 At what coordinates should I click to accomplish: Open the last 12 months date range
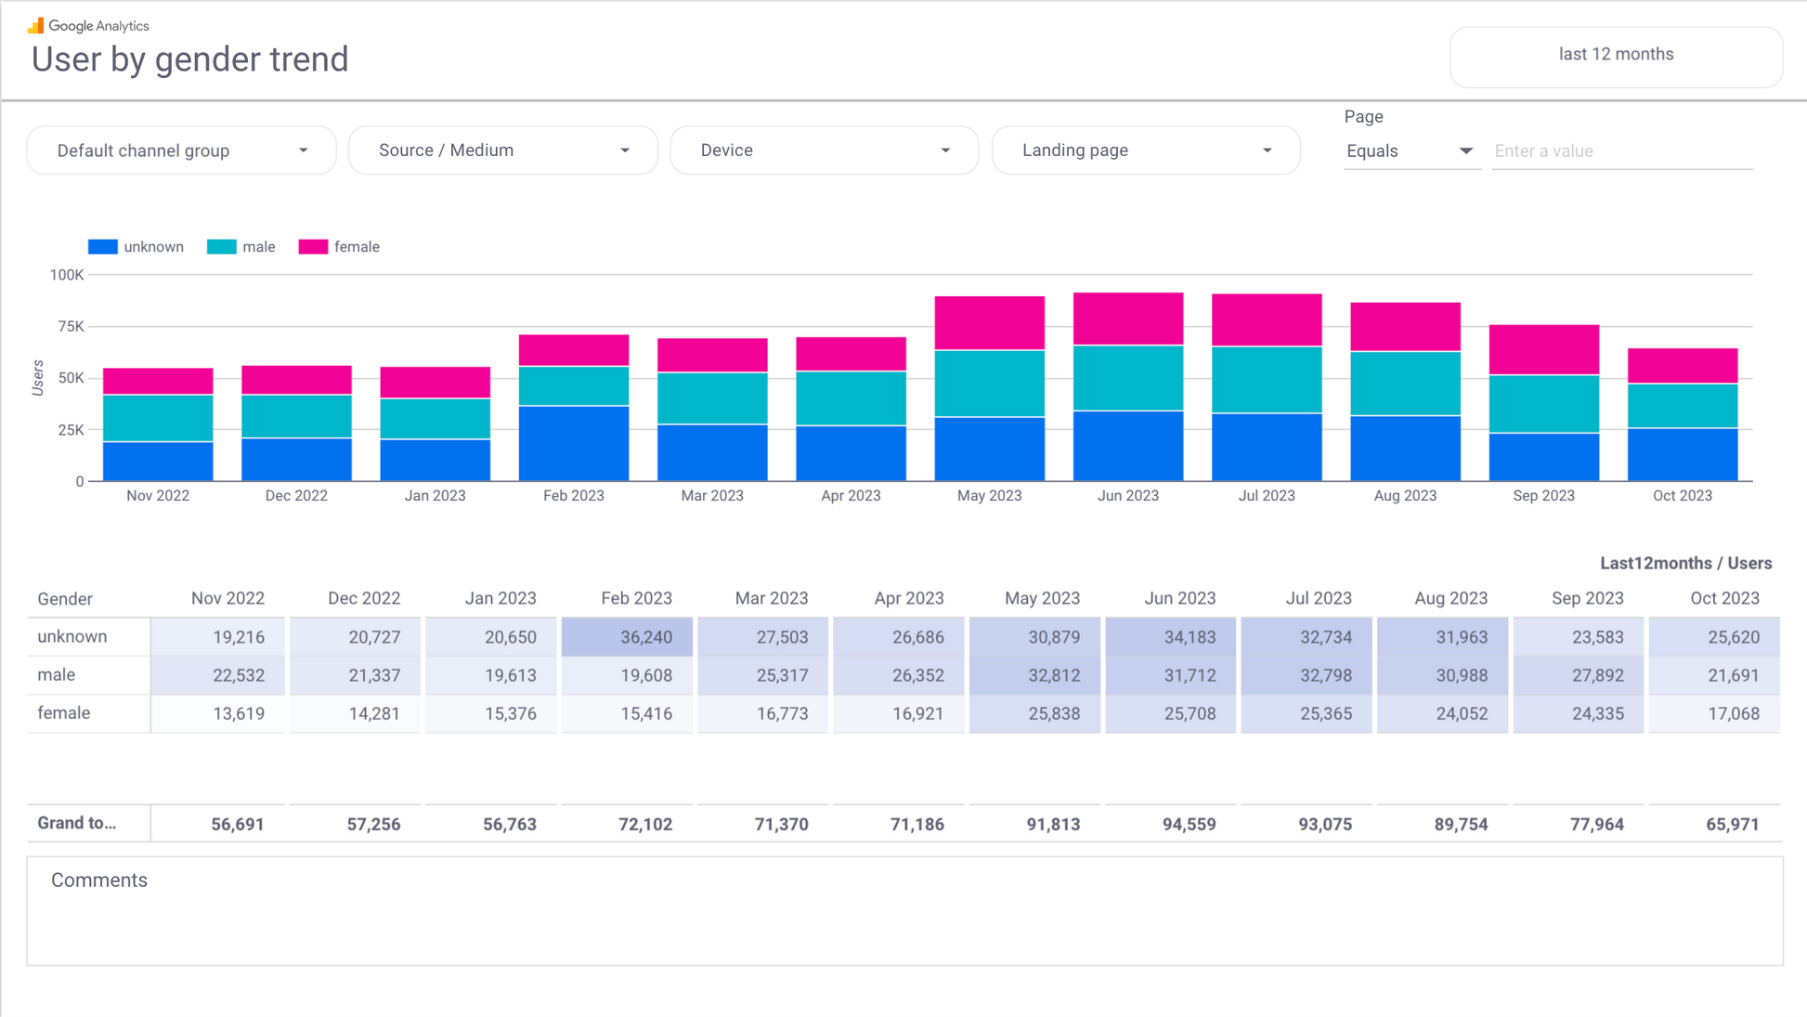coord(1615,55)
